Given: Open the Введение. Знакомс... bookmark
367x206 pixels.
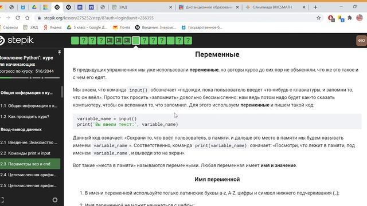Looking at the screenshot, I should (x=155, y=27).
